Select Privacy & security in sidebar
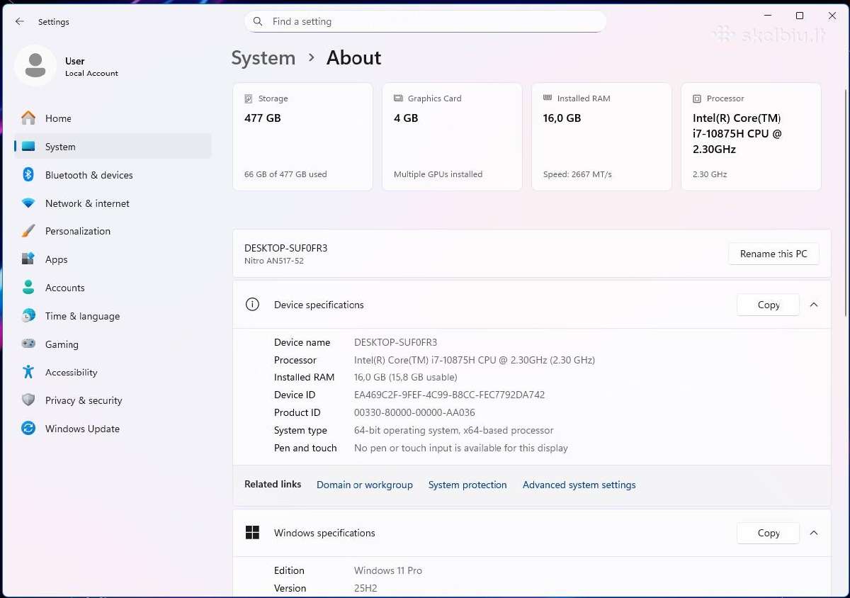Screen dimensions: 850x598 pyautogui.click(x=113, y=400)
